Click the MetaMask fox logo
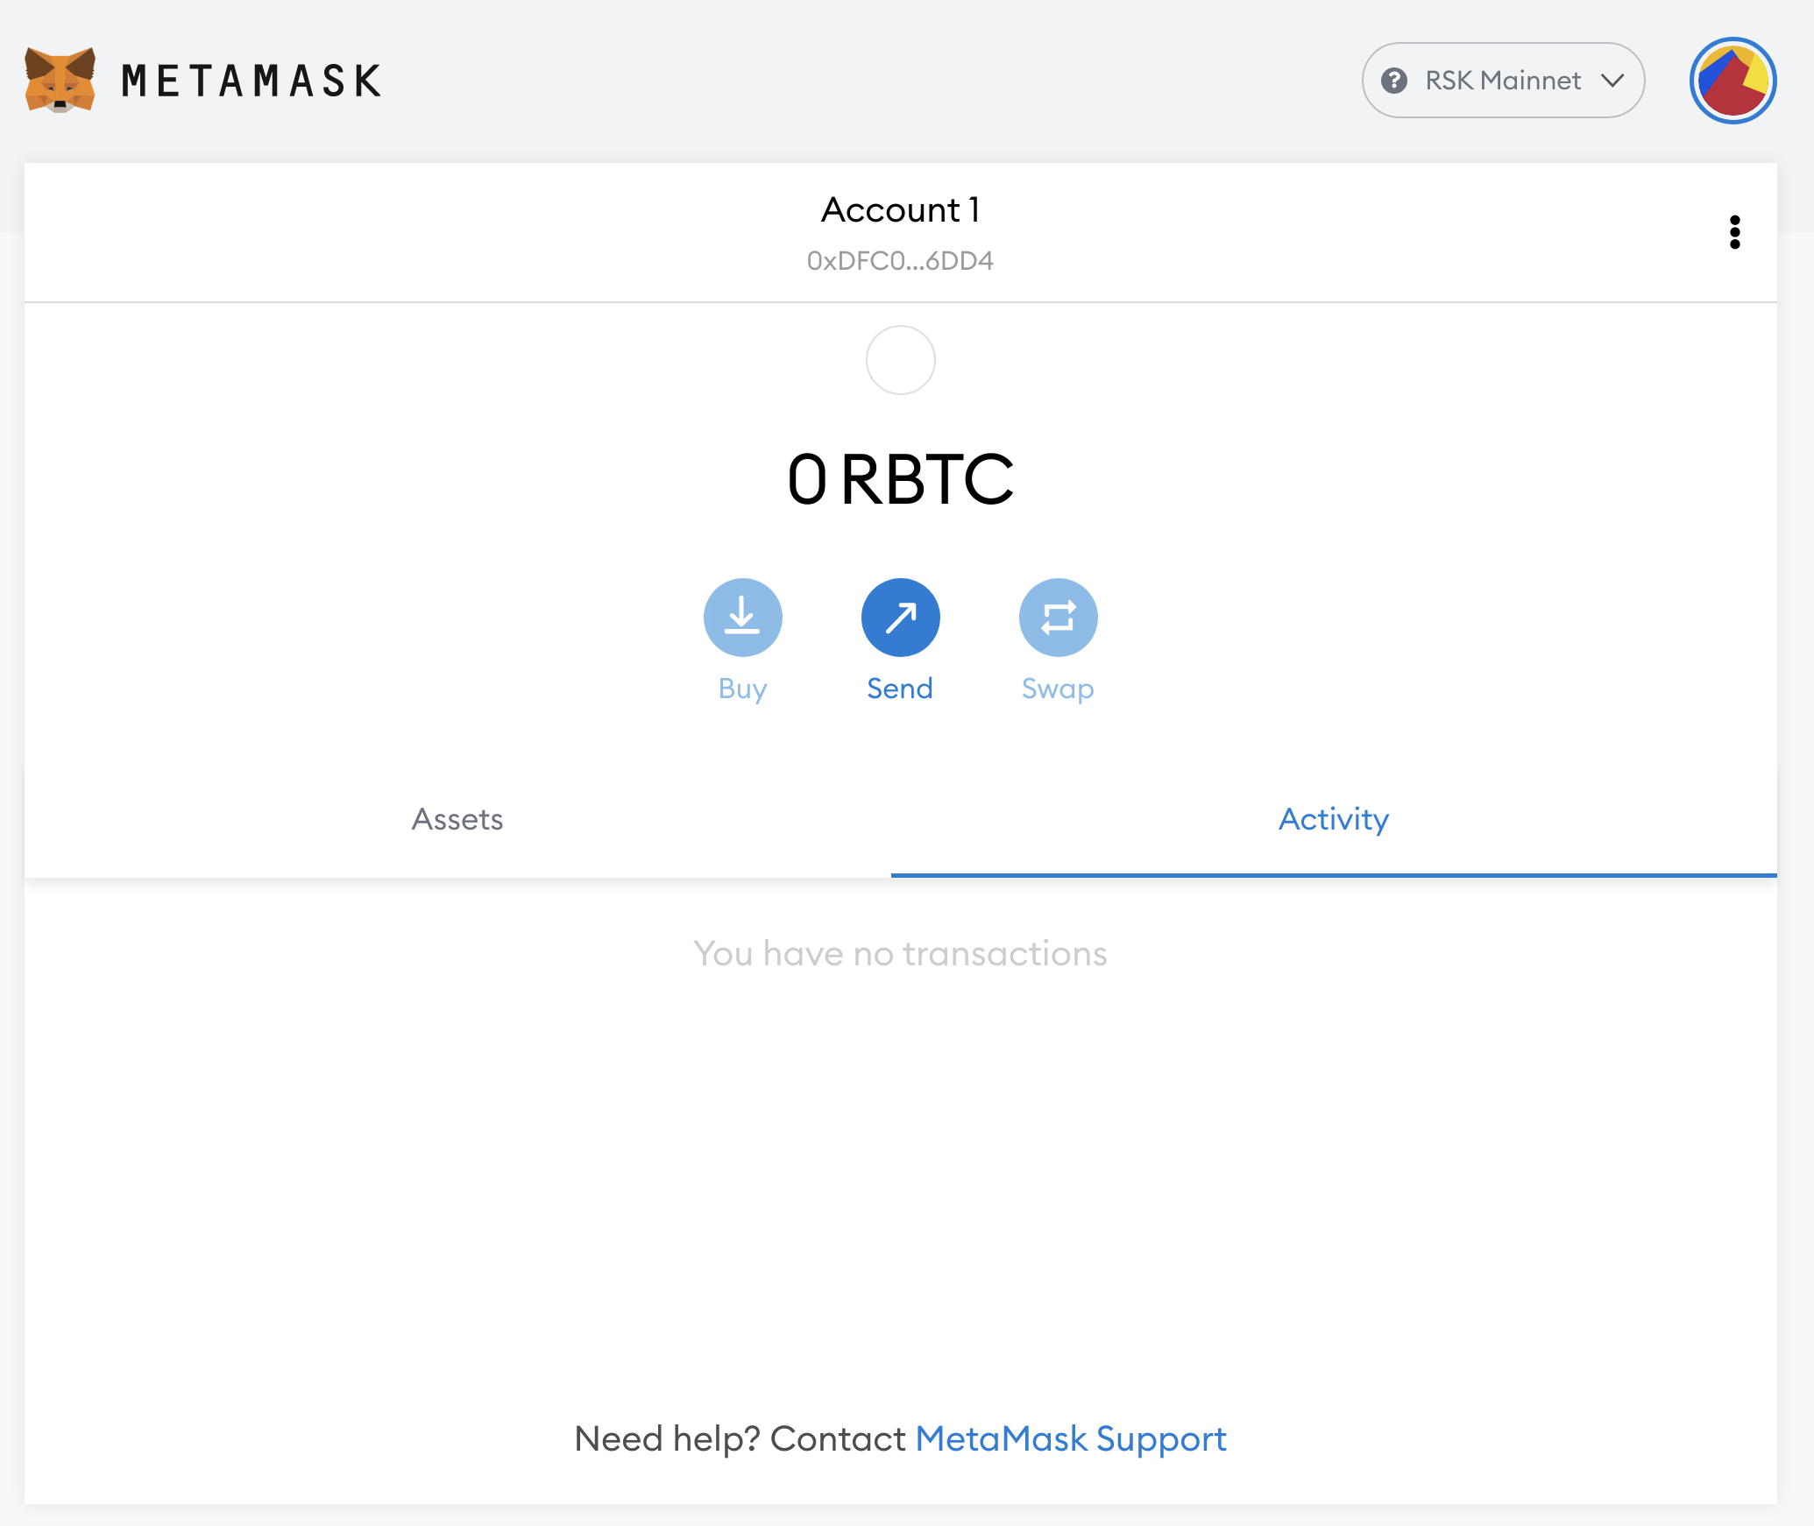The image size is (1814, 1526). point(60,80)
